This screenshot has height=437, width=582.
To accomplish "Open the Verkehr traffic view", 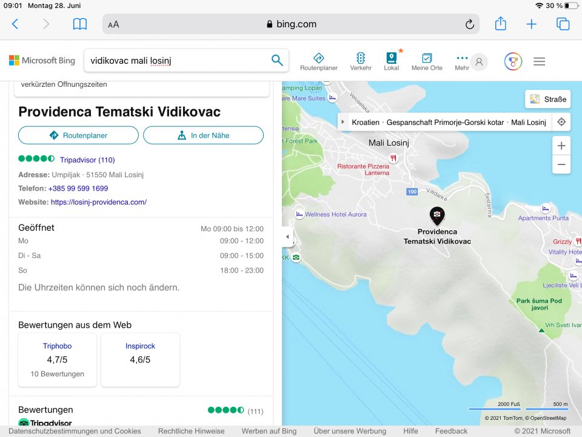I will coord(361,61).
